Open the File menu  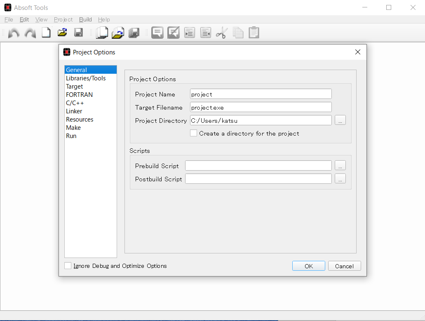coord(9,19)
